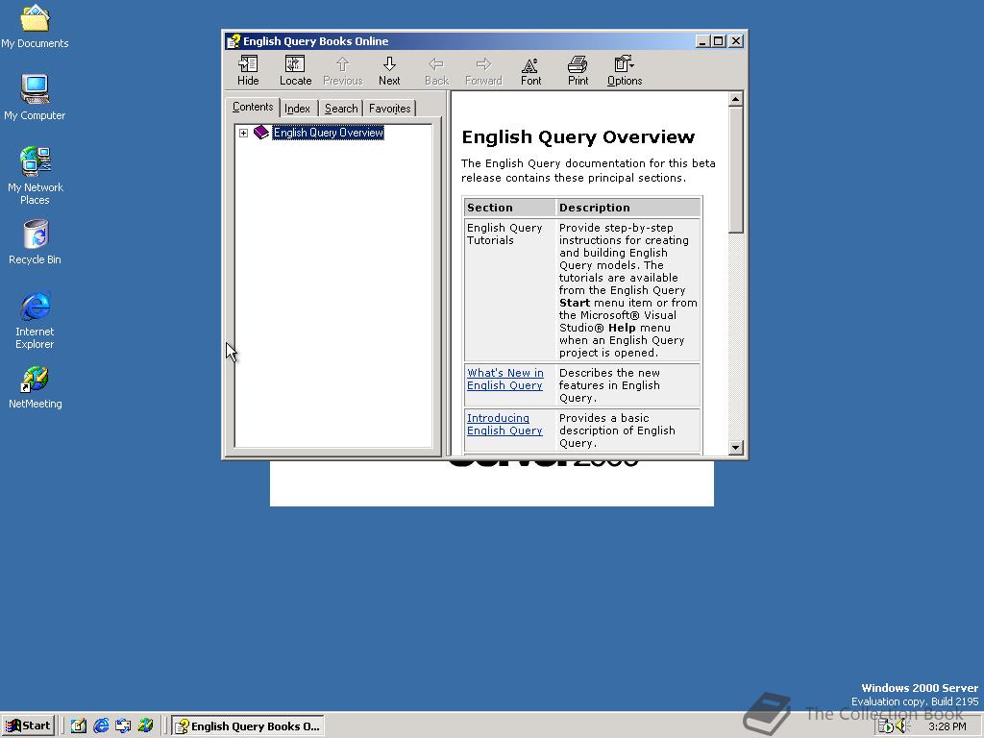Select the My Computer desktop icon
Image resolution: width=984 pixels, height=738 pixels.
click(x=35, y=98)
